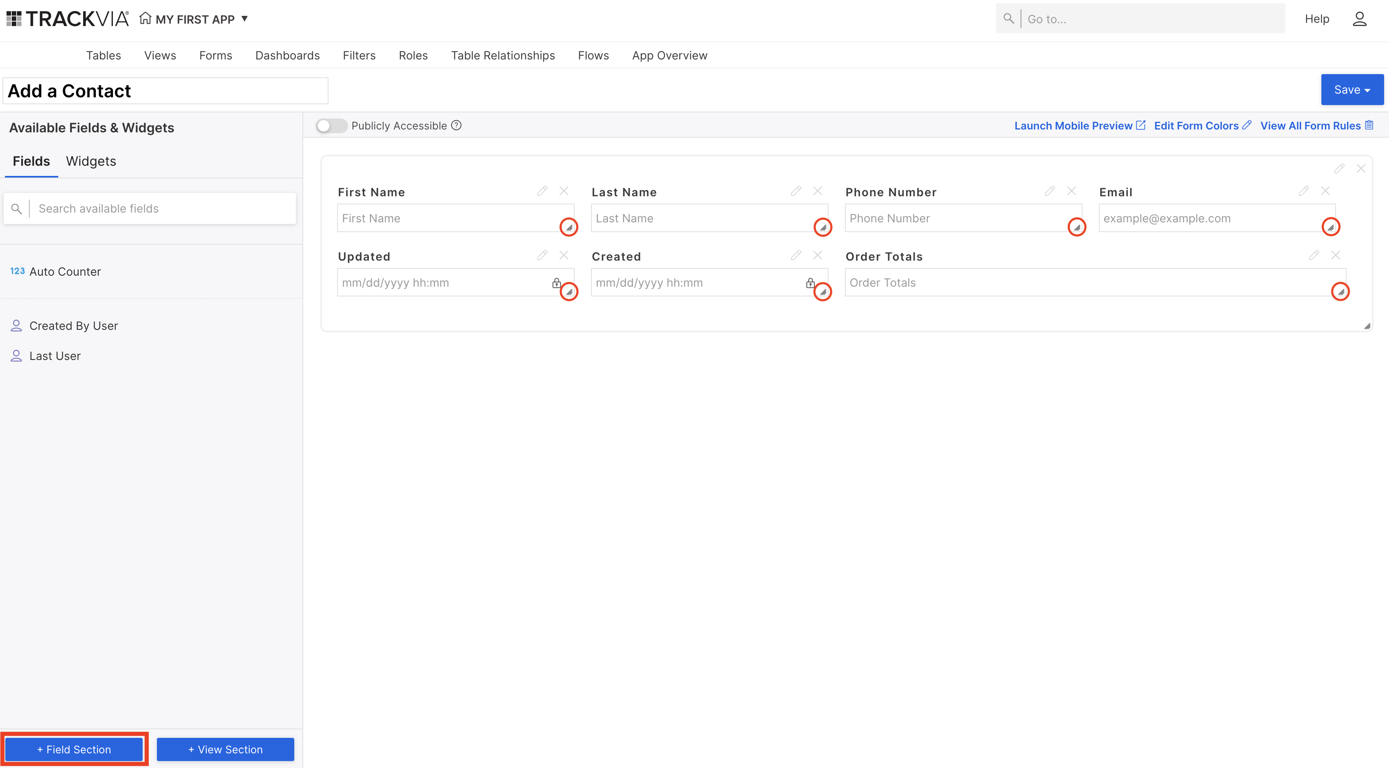1389x768 pixels.
Task: Remove the Created field
Action: coord(818,255)
